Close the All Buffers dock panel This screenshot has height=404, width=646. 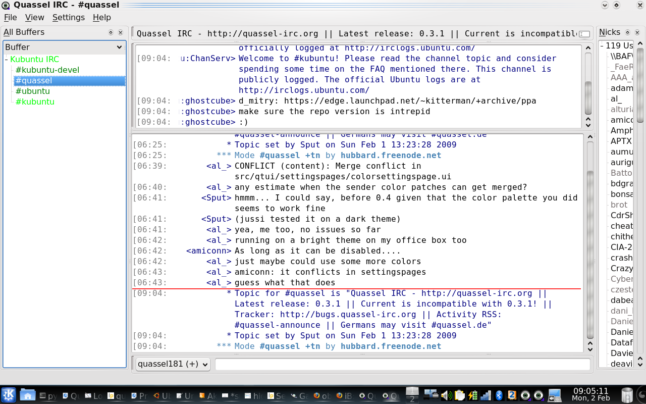point(121,32)
